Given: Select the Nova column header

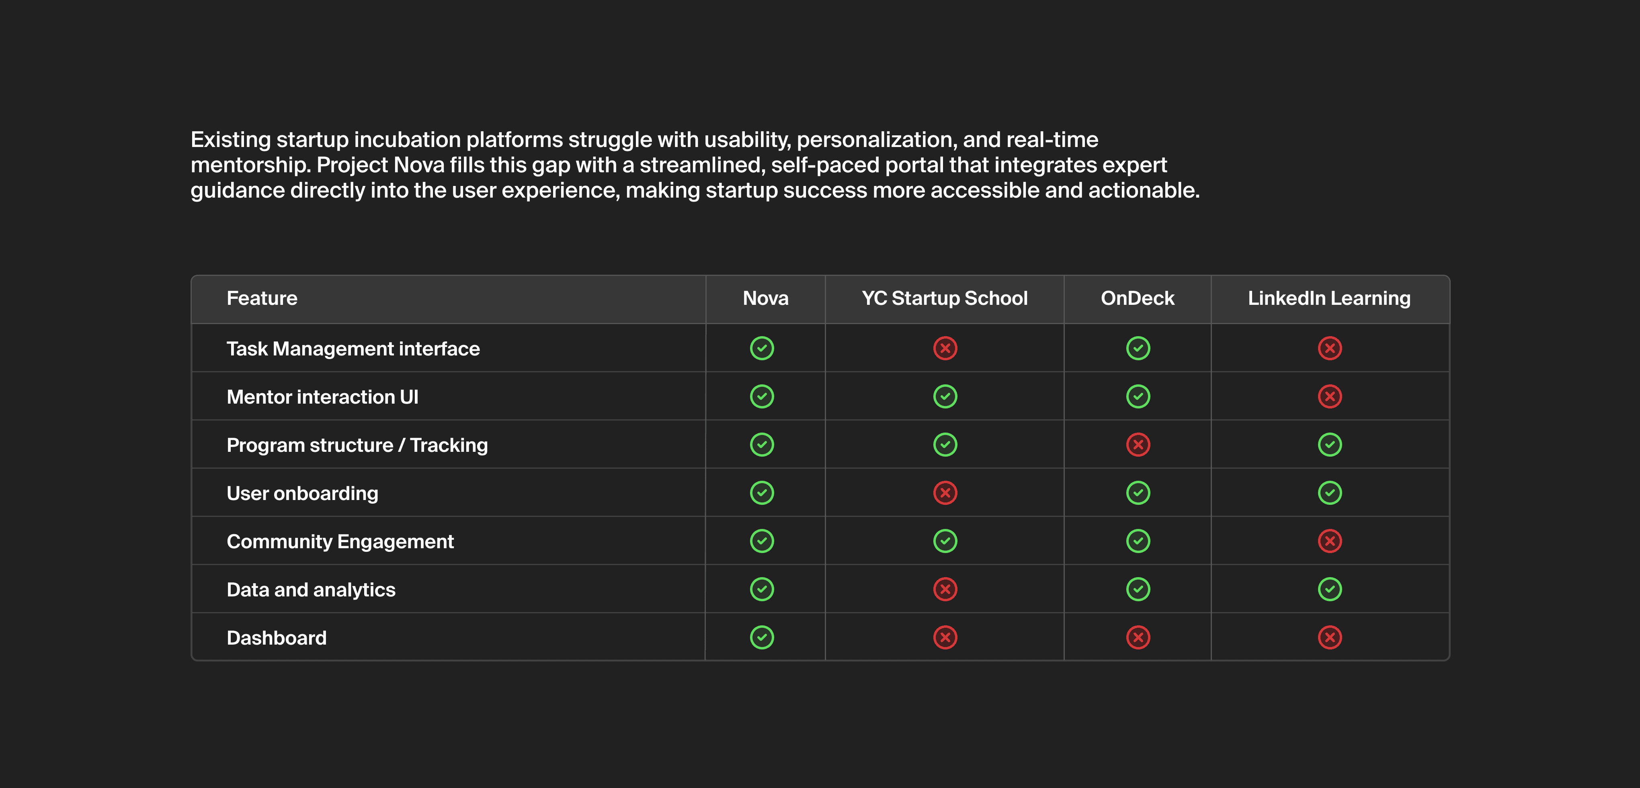Looking at the screenshot, I should pyautogui.click(x=765, y=298).
